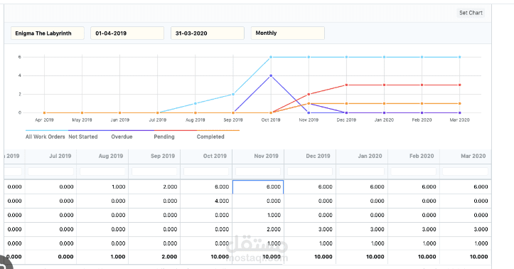Select the 2.000 cell in Nov 2019 column
The height and width of the screenshot is (269, 514).
[x=258, y=229]
